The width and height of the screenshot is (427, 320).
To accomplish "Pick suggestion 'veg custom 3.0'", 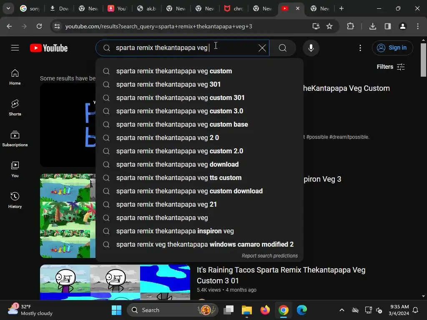I will point(199,111).
